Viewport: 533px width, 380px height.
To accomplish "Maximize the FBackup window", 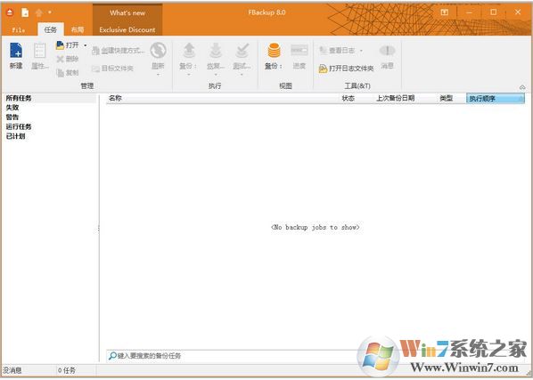I will pyautogui.click(x=493, y=12).
